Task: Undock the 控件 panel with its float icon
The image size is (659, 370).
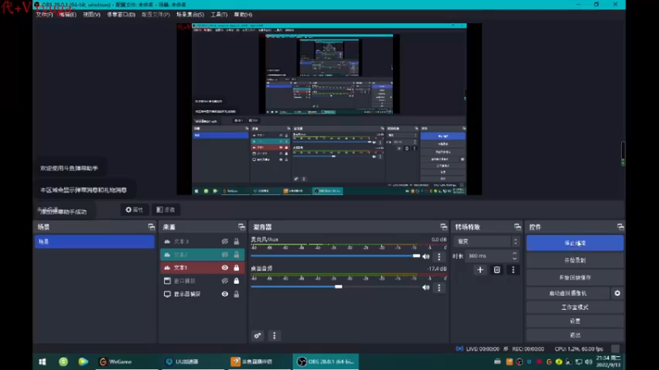Action: [x=620, y=227]
